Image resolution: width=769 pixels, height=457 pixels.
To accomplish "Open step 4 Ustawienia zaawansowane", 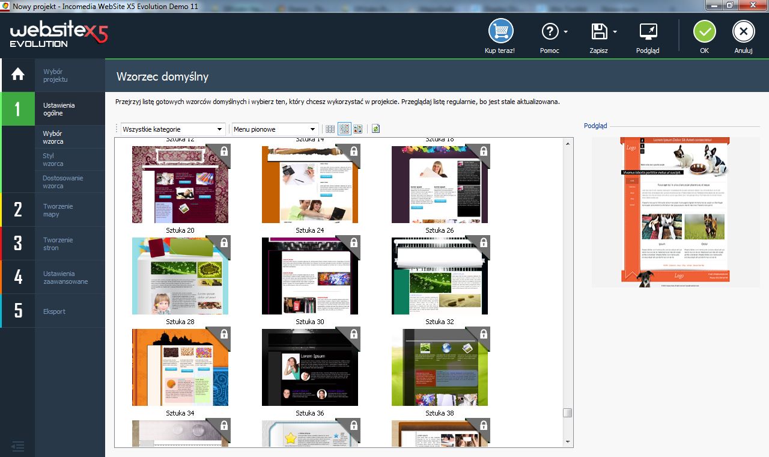I will (53, 277).
